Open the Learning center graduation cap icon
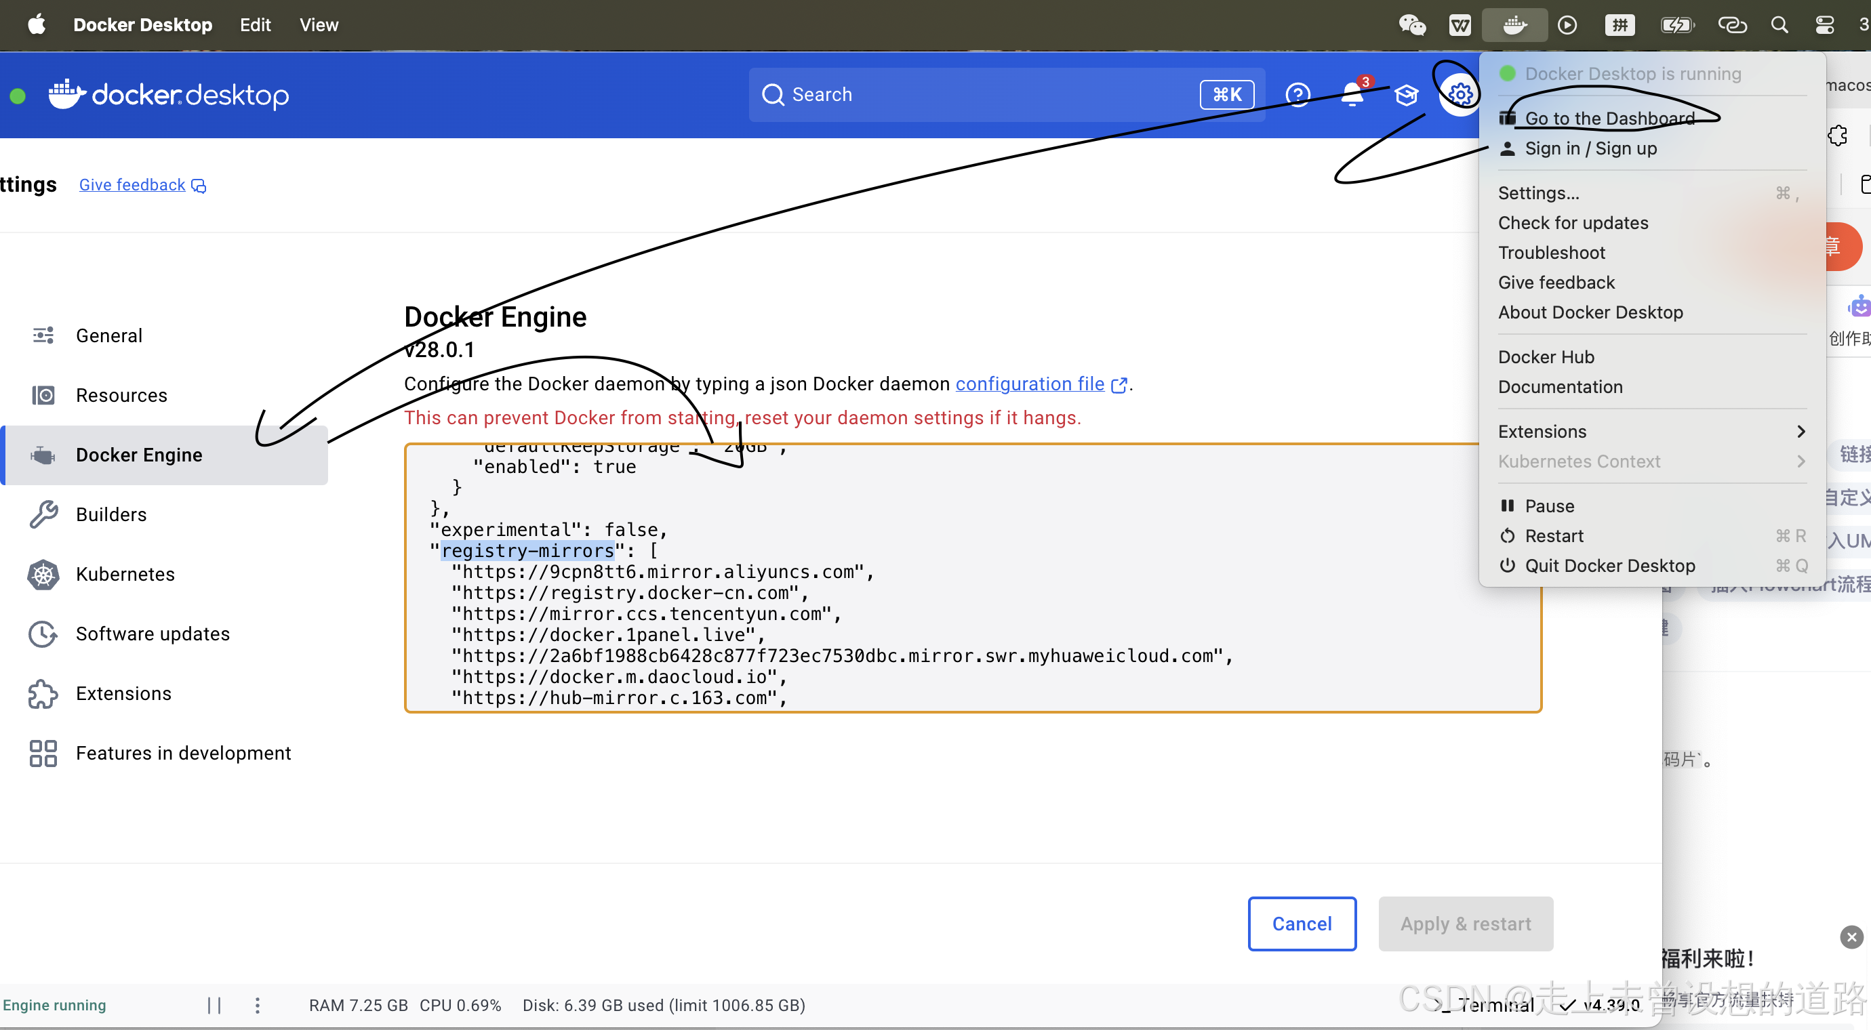 (1406, 95)
